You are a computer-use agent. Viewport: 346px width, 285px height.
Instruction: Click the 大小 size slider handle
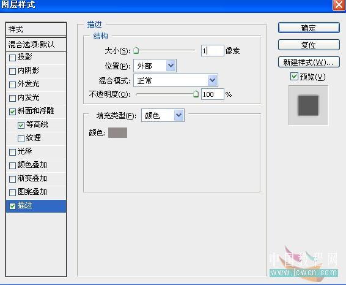136,51
